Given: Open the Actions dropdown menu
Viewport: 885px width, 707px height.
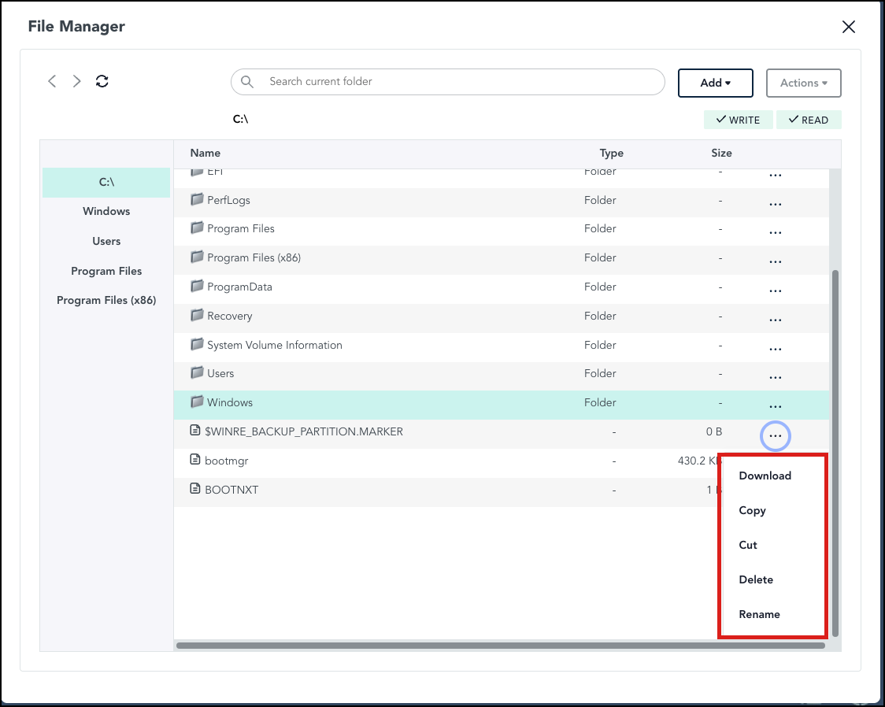Looking at the screenshot, I should point(803,83).
